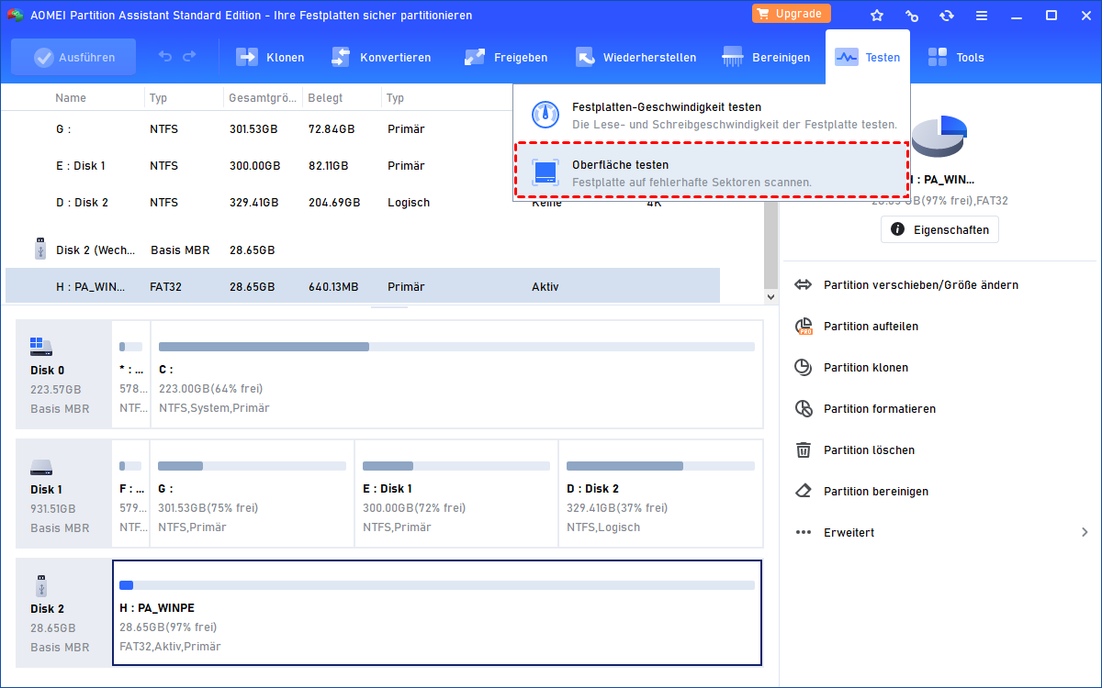Click the speedometer disk speed icon
1102x688 pixels.
pyautogui.click(x=546, y=115)
